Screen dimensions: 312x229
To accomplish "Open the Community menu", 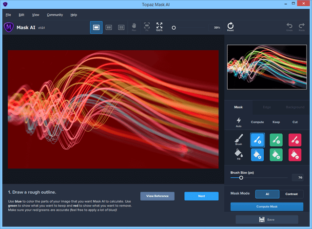I will (55, 15).
